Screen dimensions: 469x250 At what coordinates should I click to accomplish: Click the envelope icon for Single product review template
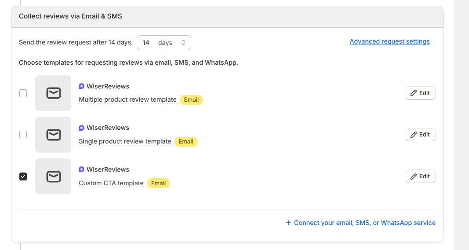53,135
